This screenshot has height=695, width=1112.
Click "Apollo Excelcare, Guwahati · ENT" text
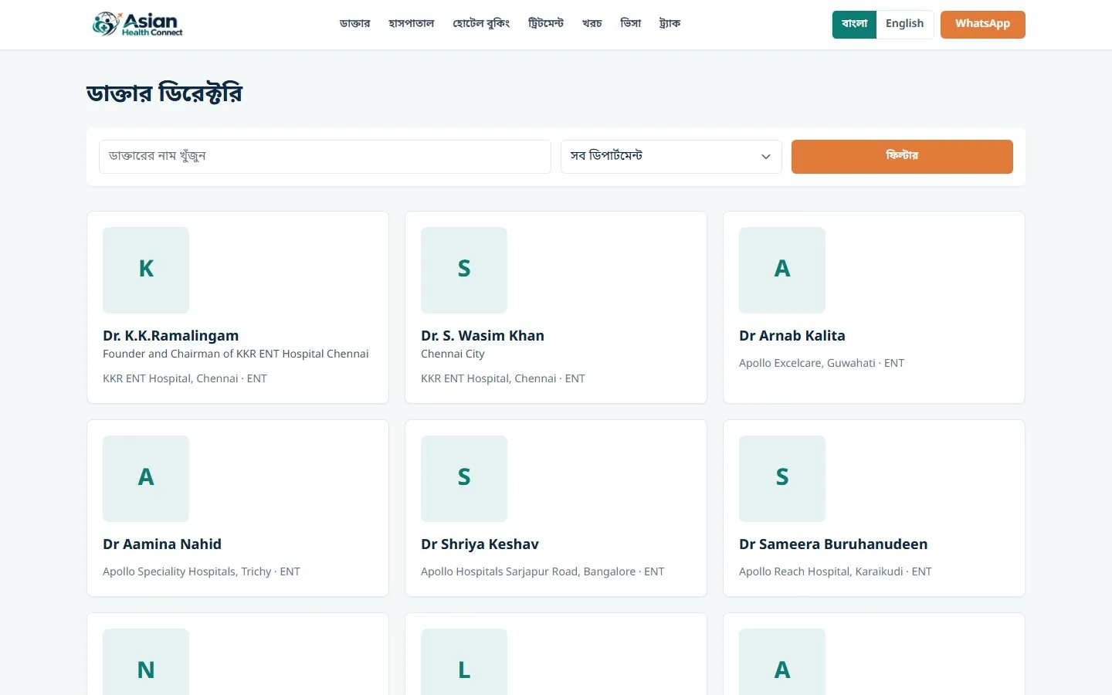(x=822, y=363)
